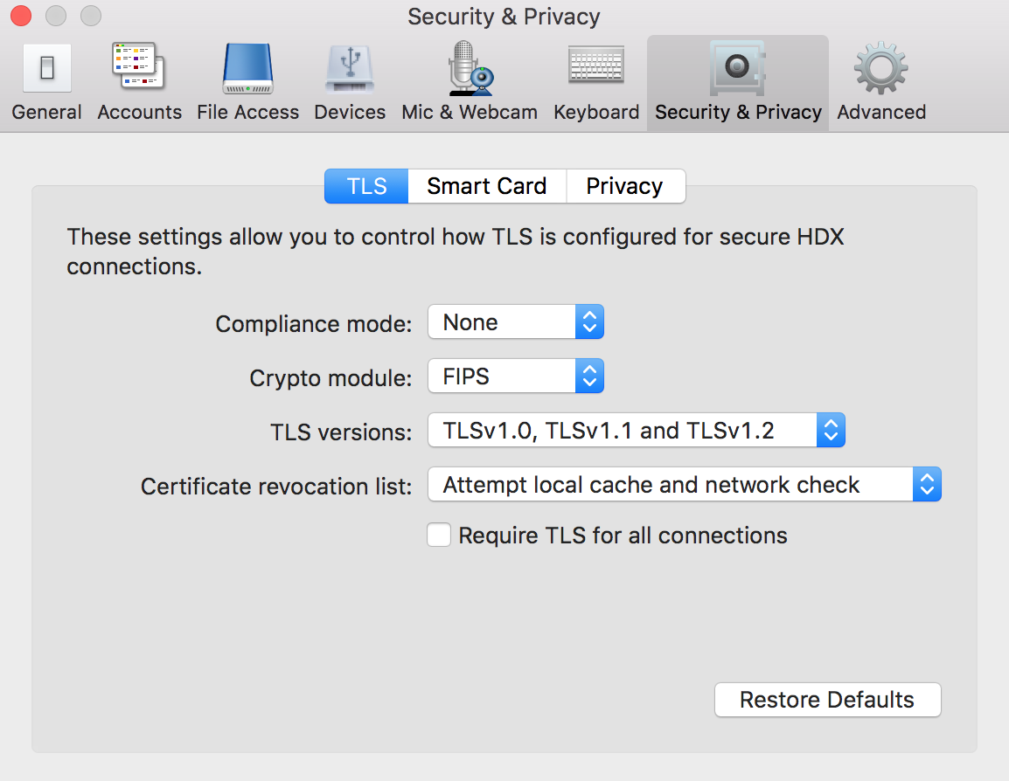Open the General preferences pane
Viewport: 1009px width, 781px height.
pyautogui.click(x=47, y=84)
